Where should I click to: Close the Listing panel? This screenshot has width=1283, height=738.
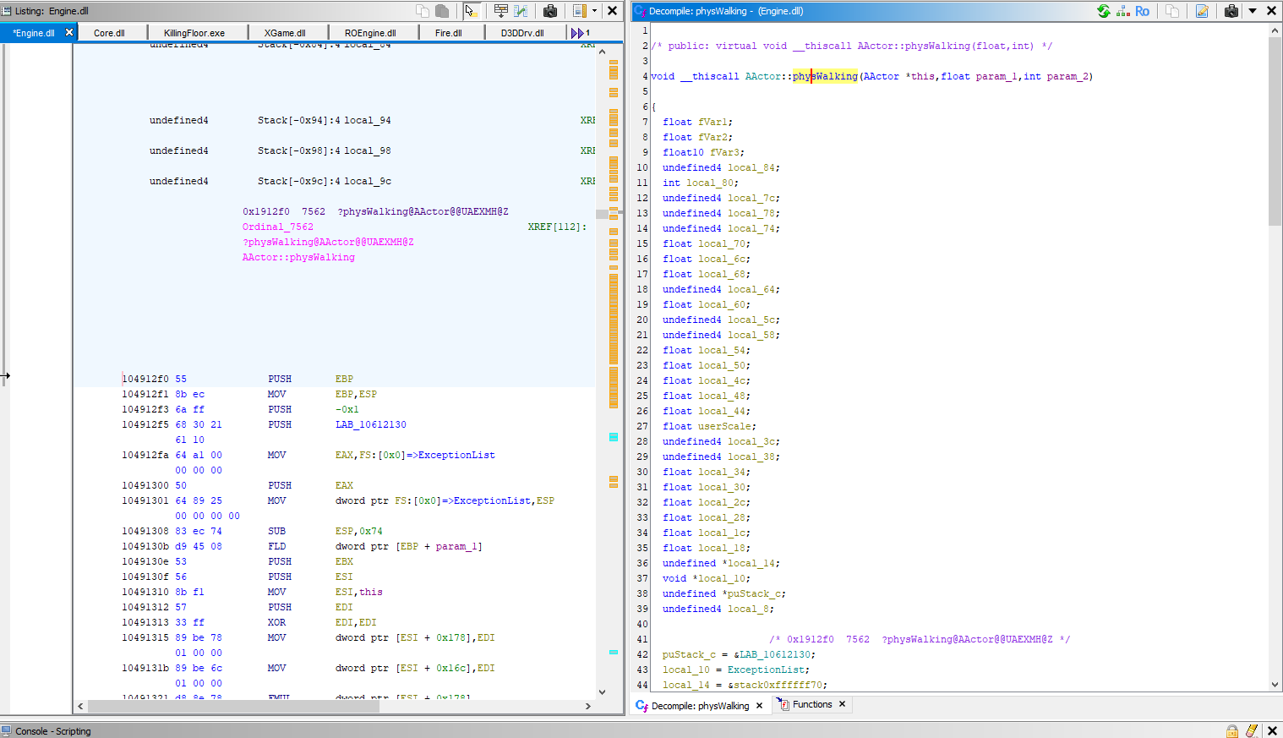tap(613, 11)
